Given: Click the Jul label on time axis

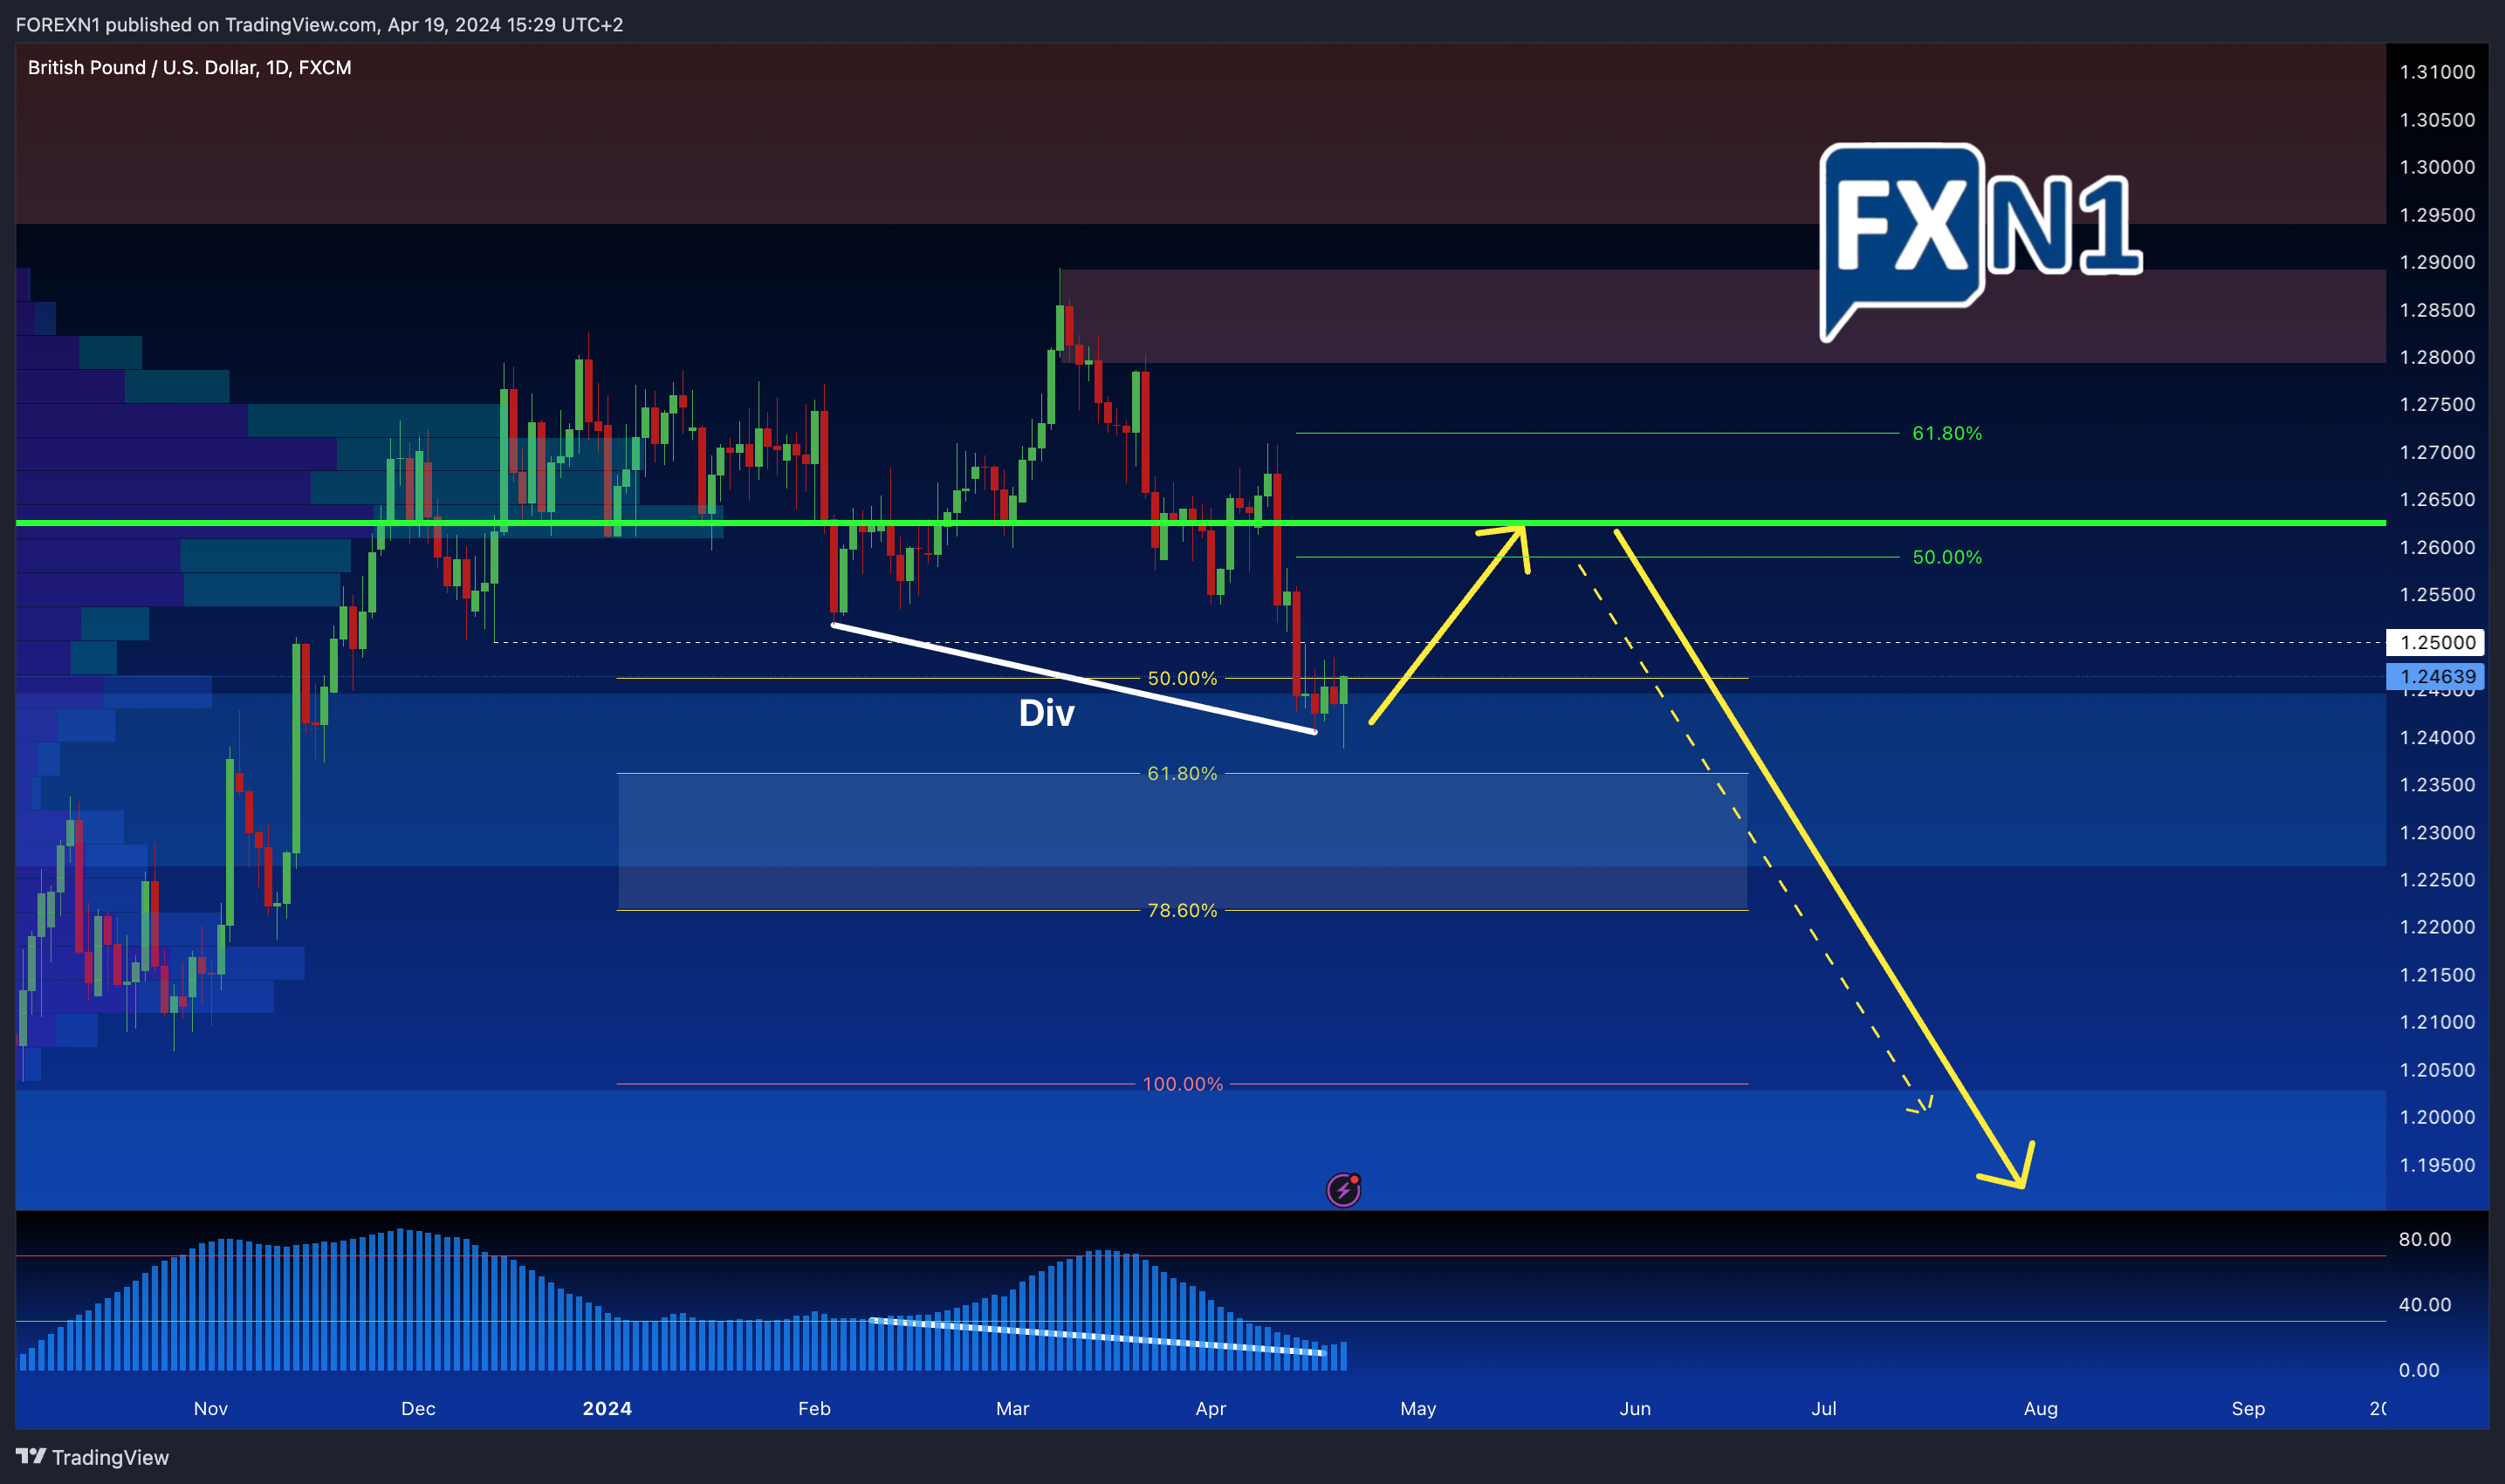Looking at the screenshot, I should click(x=1823, y=1408).
